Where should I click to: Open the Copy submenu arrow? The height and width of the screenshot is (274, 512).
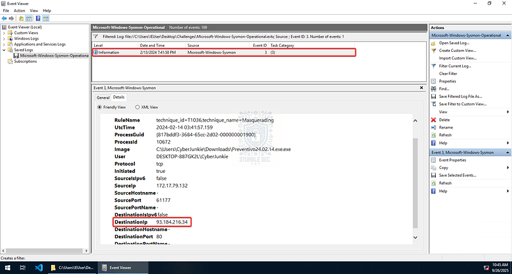(x=508, y=168)
